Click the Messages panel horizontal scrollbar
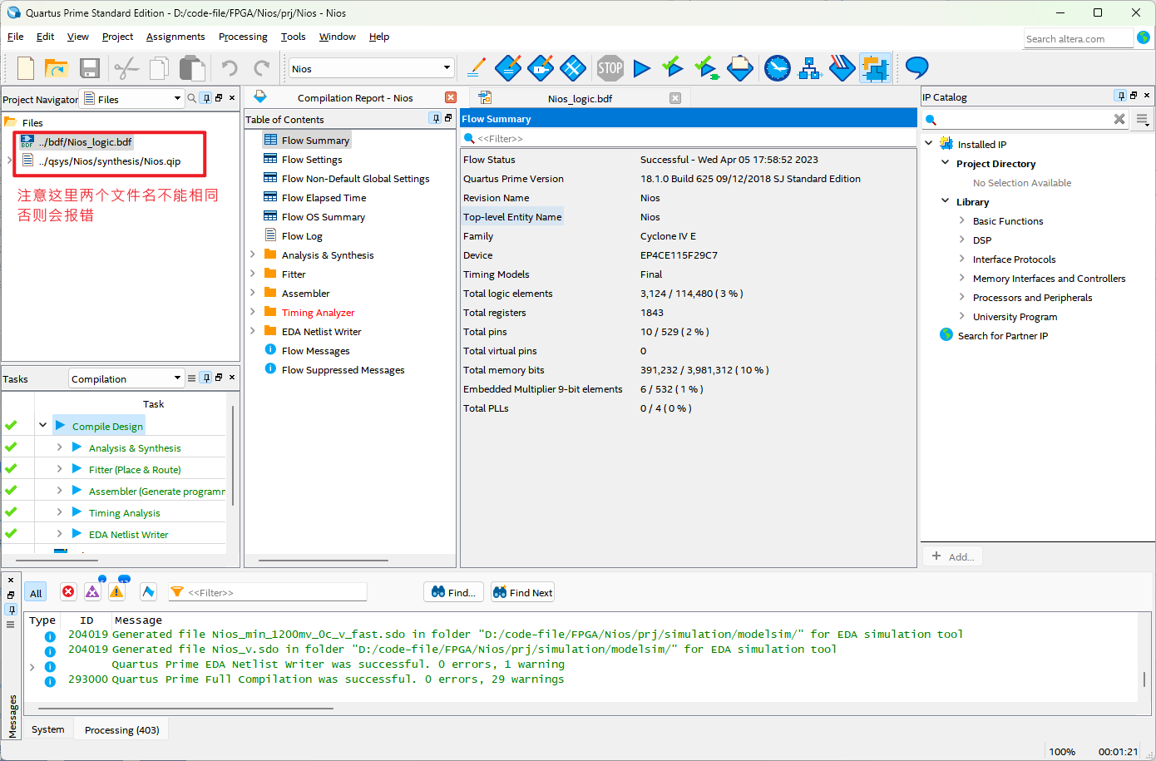The height and width of the screenshot is (761, 1156). (x=187, y=709)
